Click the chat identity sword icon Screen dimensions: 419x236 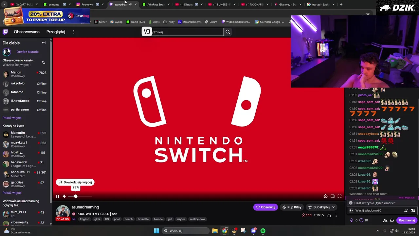coord(385,220)
